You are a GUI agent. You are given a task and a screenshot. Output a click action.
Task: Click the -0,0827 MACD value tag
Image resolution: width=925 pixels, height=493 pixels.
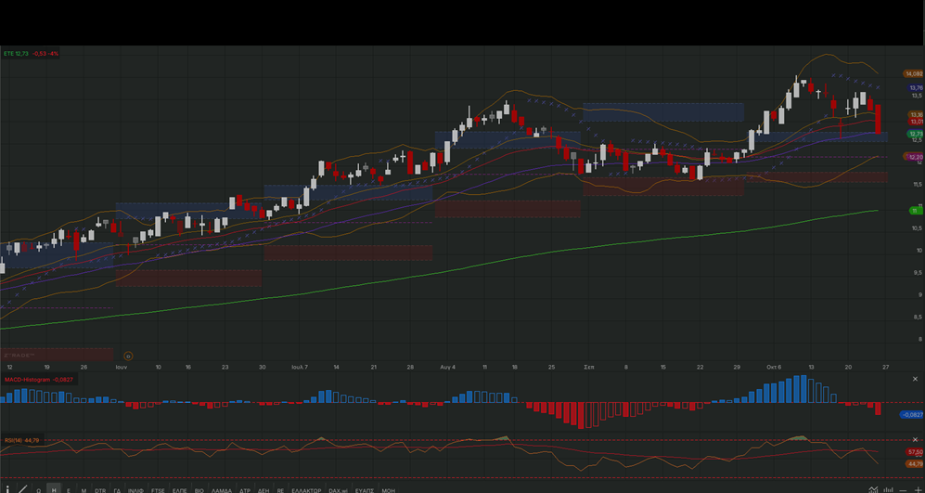(x=913, y=414)
